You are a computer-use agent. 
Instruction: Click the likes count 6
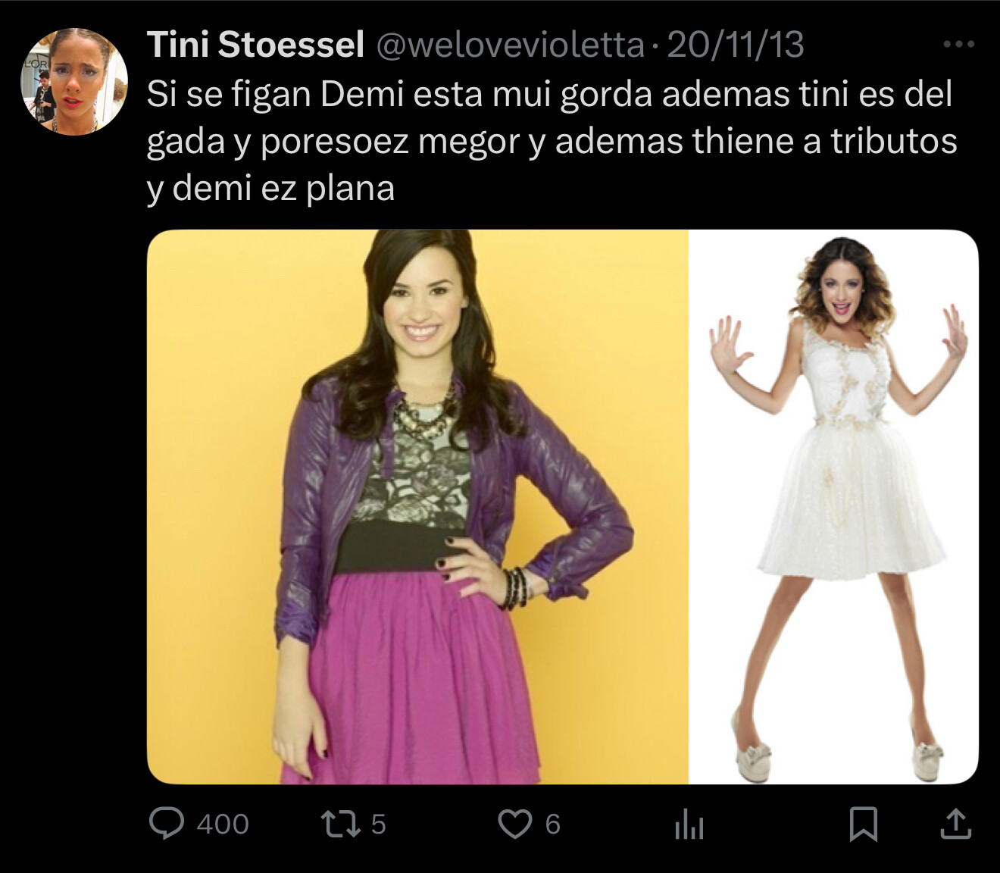click(x=553, y=824)
